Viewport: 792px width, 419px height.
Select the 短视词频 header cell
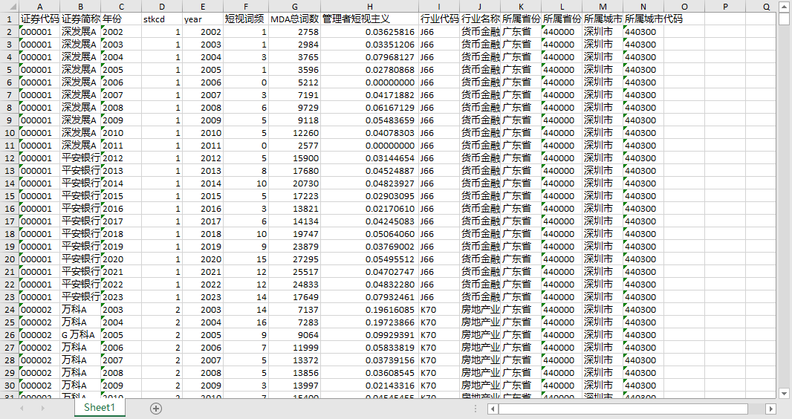pyautogui.click(x=246, y=19)
